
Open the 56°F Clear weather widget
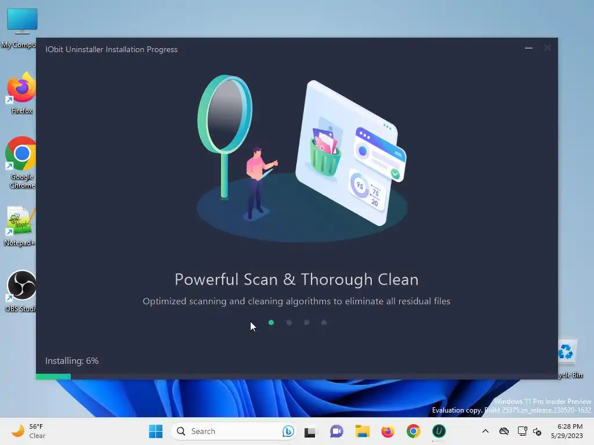tap(27, 431)
